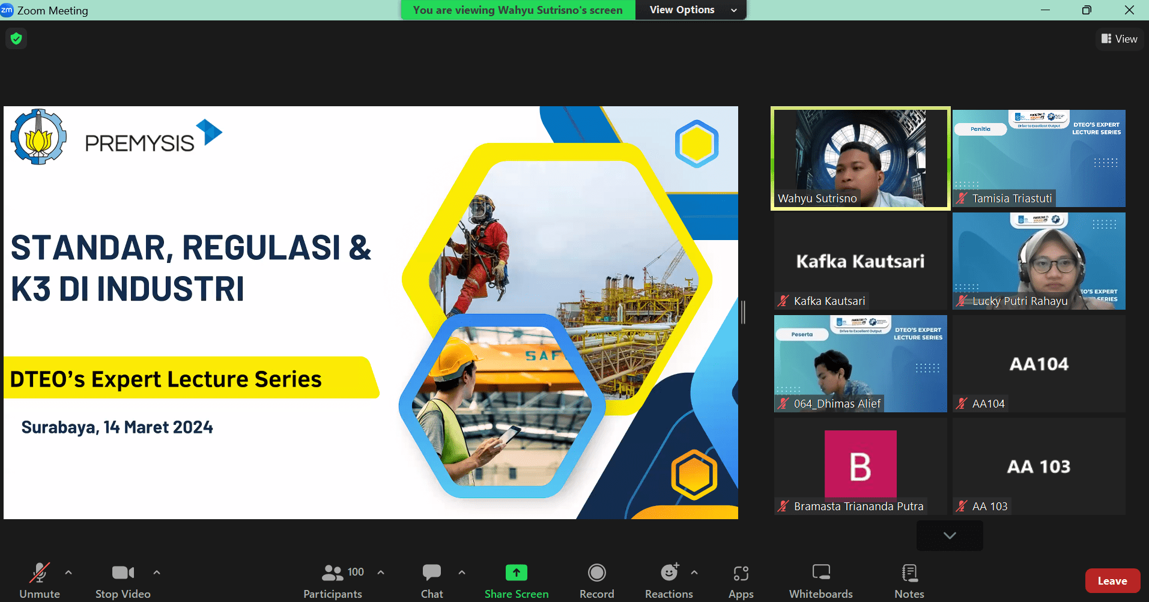Expand video options arrow beside Stop Video
The image size is (1149, 602).
coord(157,573)
